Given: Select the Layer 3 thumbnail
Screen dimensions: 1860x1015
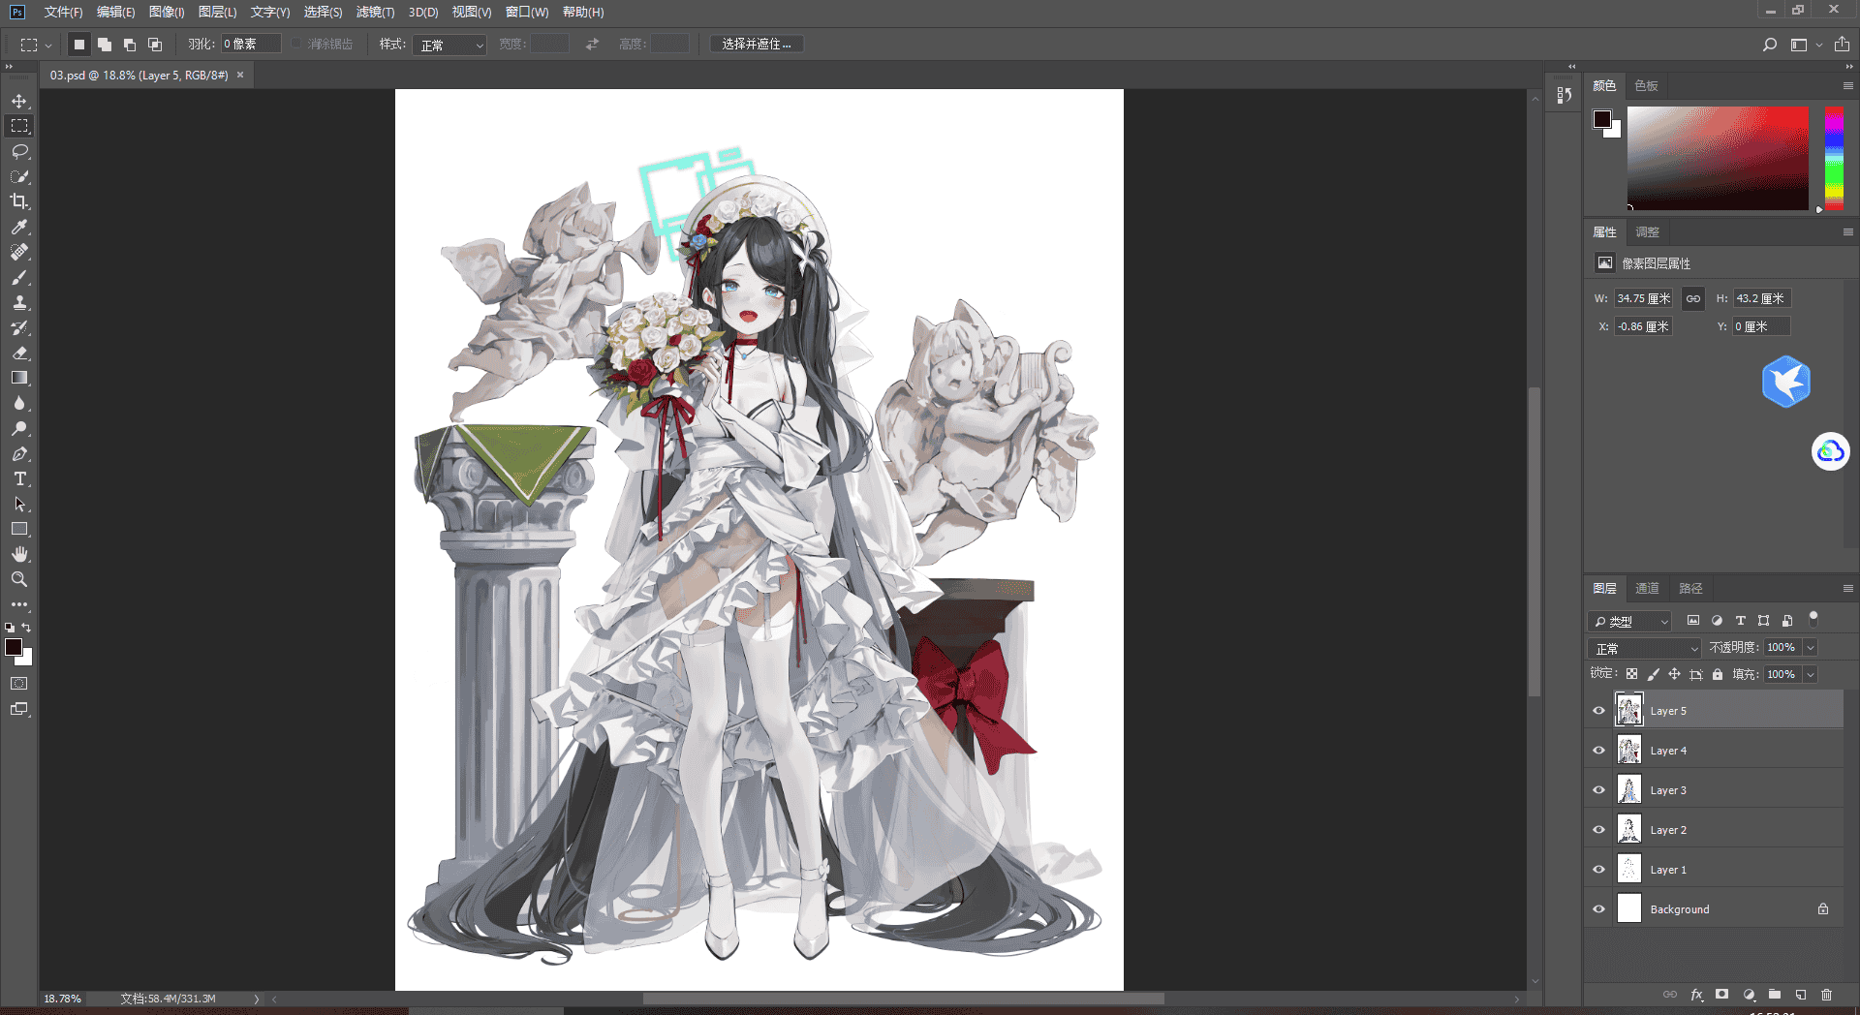Looking at the screenshot, I should pos(1629,789).
